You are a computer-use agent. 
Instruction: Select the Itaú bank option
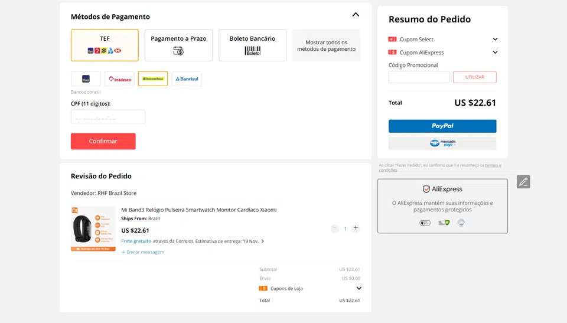pyautogui.click(x=86, y=79)
